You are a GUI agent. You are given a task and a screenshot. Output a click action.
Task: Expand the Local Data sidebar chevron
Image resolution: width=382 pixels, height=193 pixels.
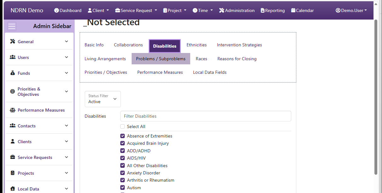(x=66, y=189)
